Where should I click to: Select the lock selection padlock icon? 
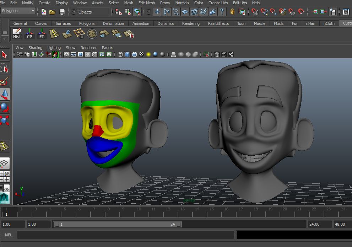tap(232, 12)
